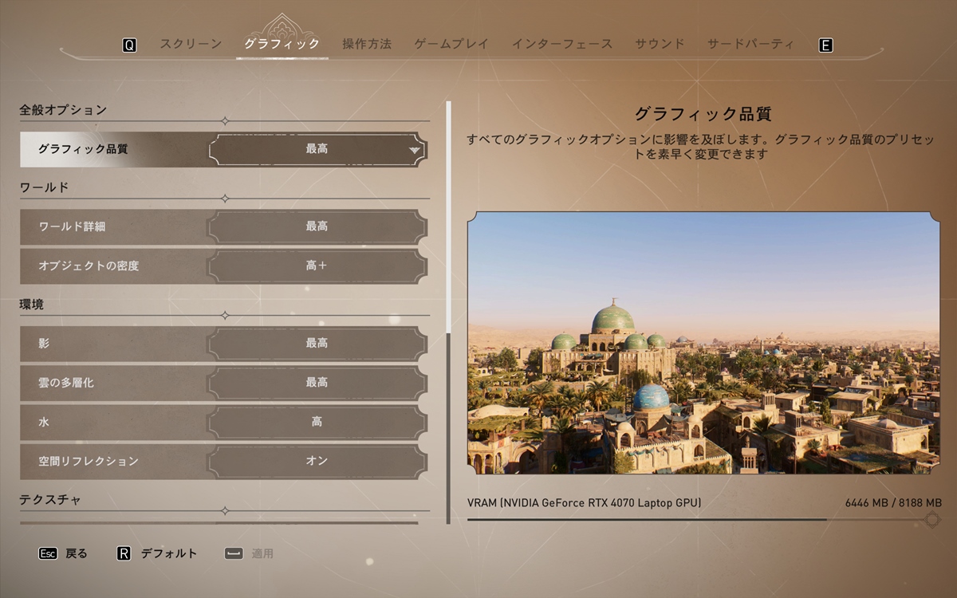
Task: Change the 影 setting value
Action: point(317,343)
